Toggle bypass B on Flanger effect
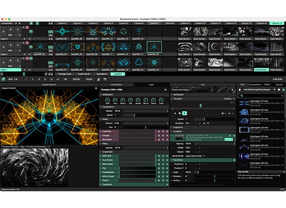Viewport: 286px width, 208px height. click(x=159, y=136)
